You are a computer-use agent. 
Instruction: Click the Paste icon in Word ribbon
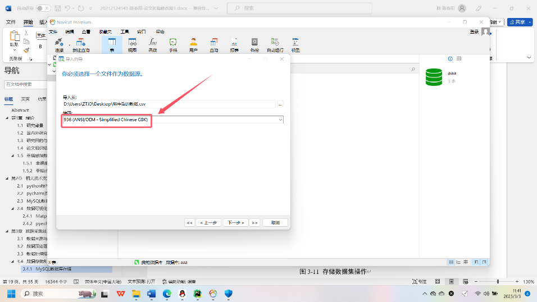15,36
